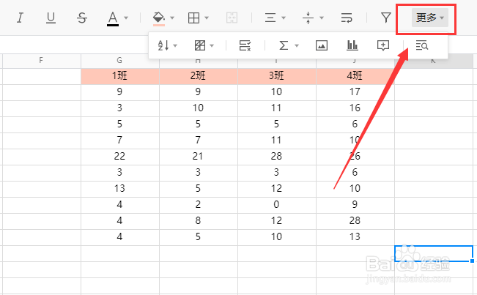Select cell with value 17
The image size is (477, 295).
(355, 92)
